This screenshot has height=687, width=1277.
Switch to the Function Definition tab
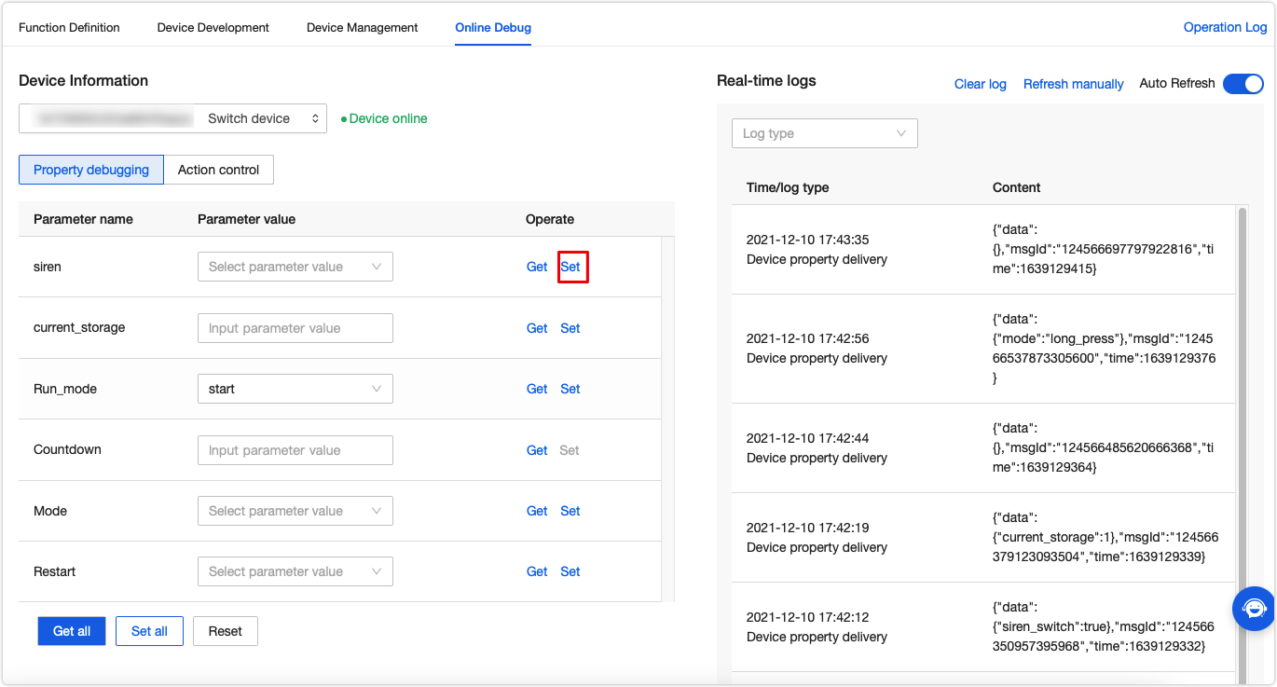(x=69, y=27)
